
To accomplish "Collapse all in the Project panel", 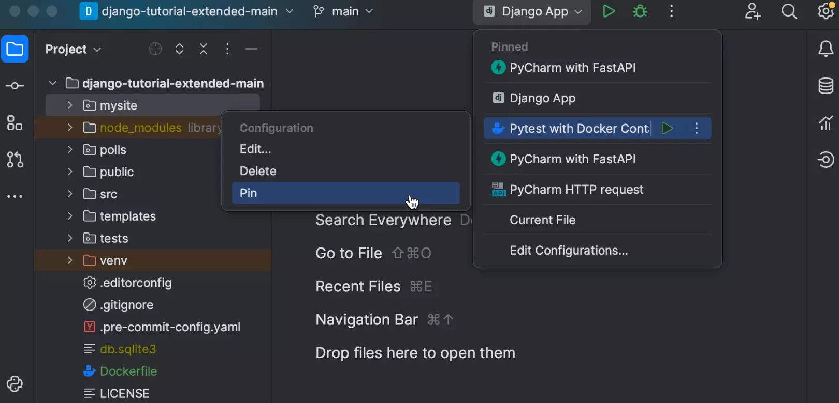I will point(204,49).
